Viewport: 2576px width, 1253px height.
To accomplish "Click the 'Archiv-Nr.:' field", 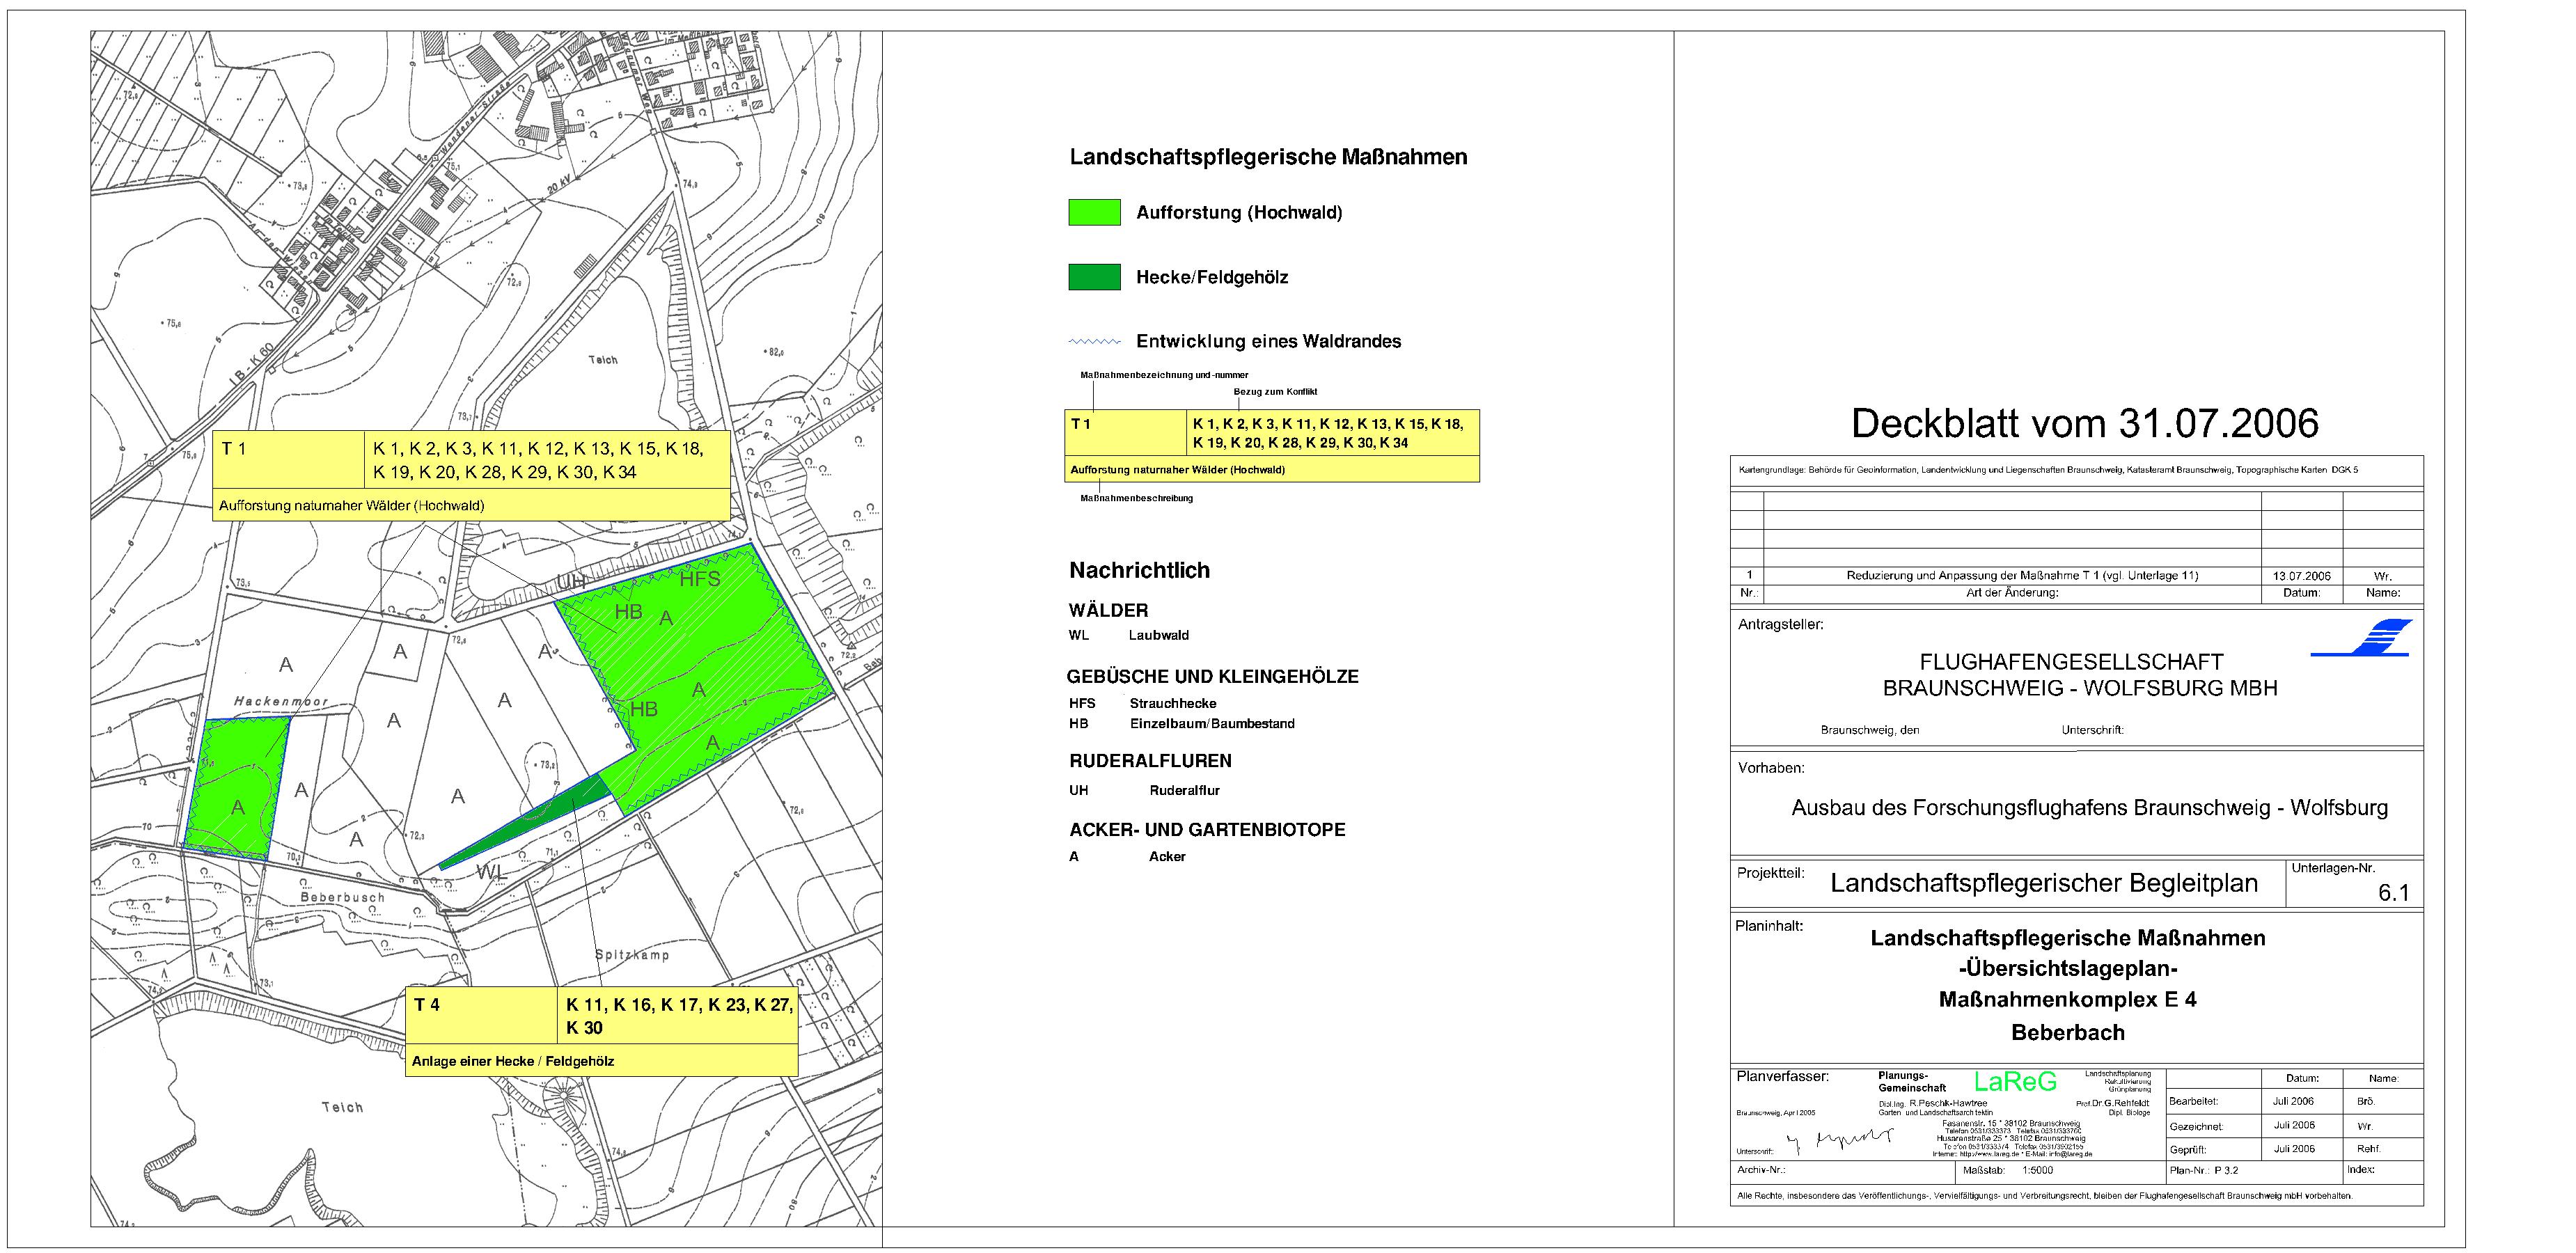I will click(1761, 1169).
